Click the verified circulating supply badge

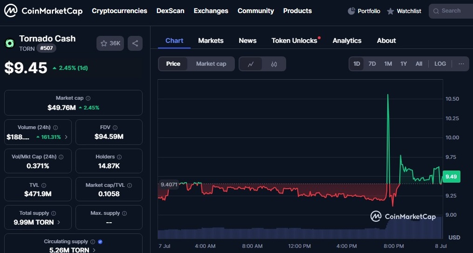click(x=101, y=241)
